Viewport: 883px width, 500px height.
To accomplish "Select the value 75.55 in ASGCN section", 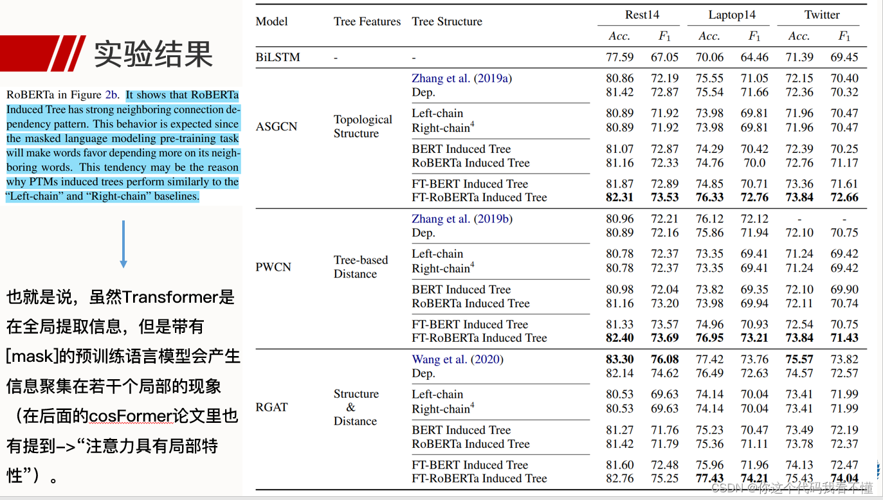I will coord(709,78).
